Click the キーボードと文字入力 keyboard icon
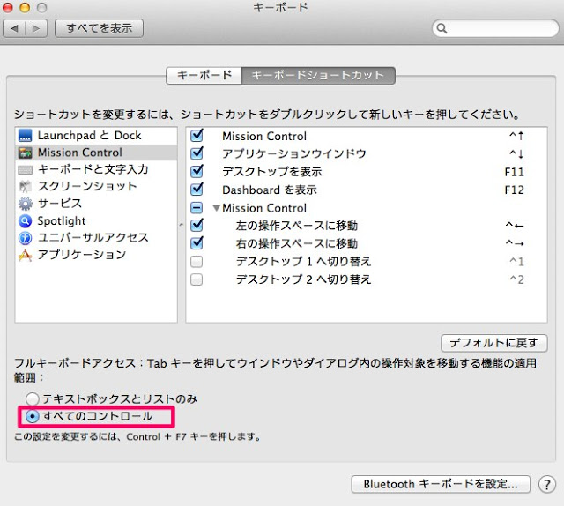This screenshot has height=506, width=564. pyautogui.click(x=26, y=170)
